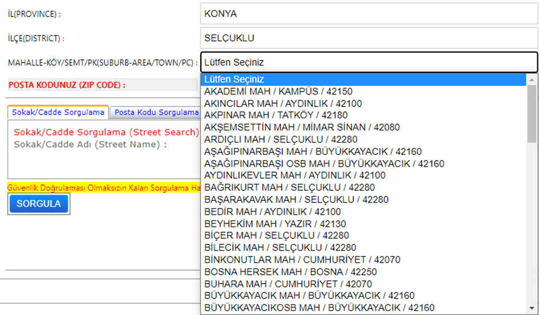Switch to the Posta Kodu Sorgulama tab
The height and width of the screenshot is (315, 539).
pyautogui.click(x=155, y=112)
